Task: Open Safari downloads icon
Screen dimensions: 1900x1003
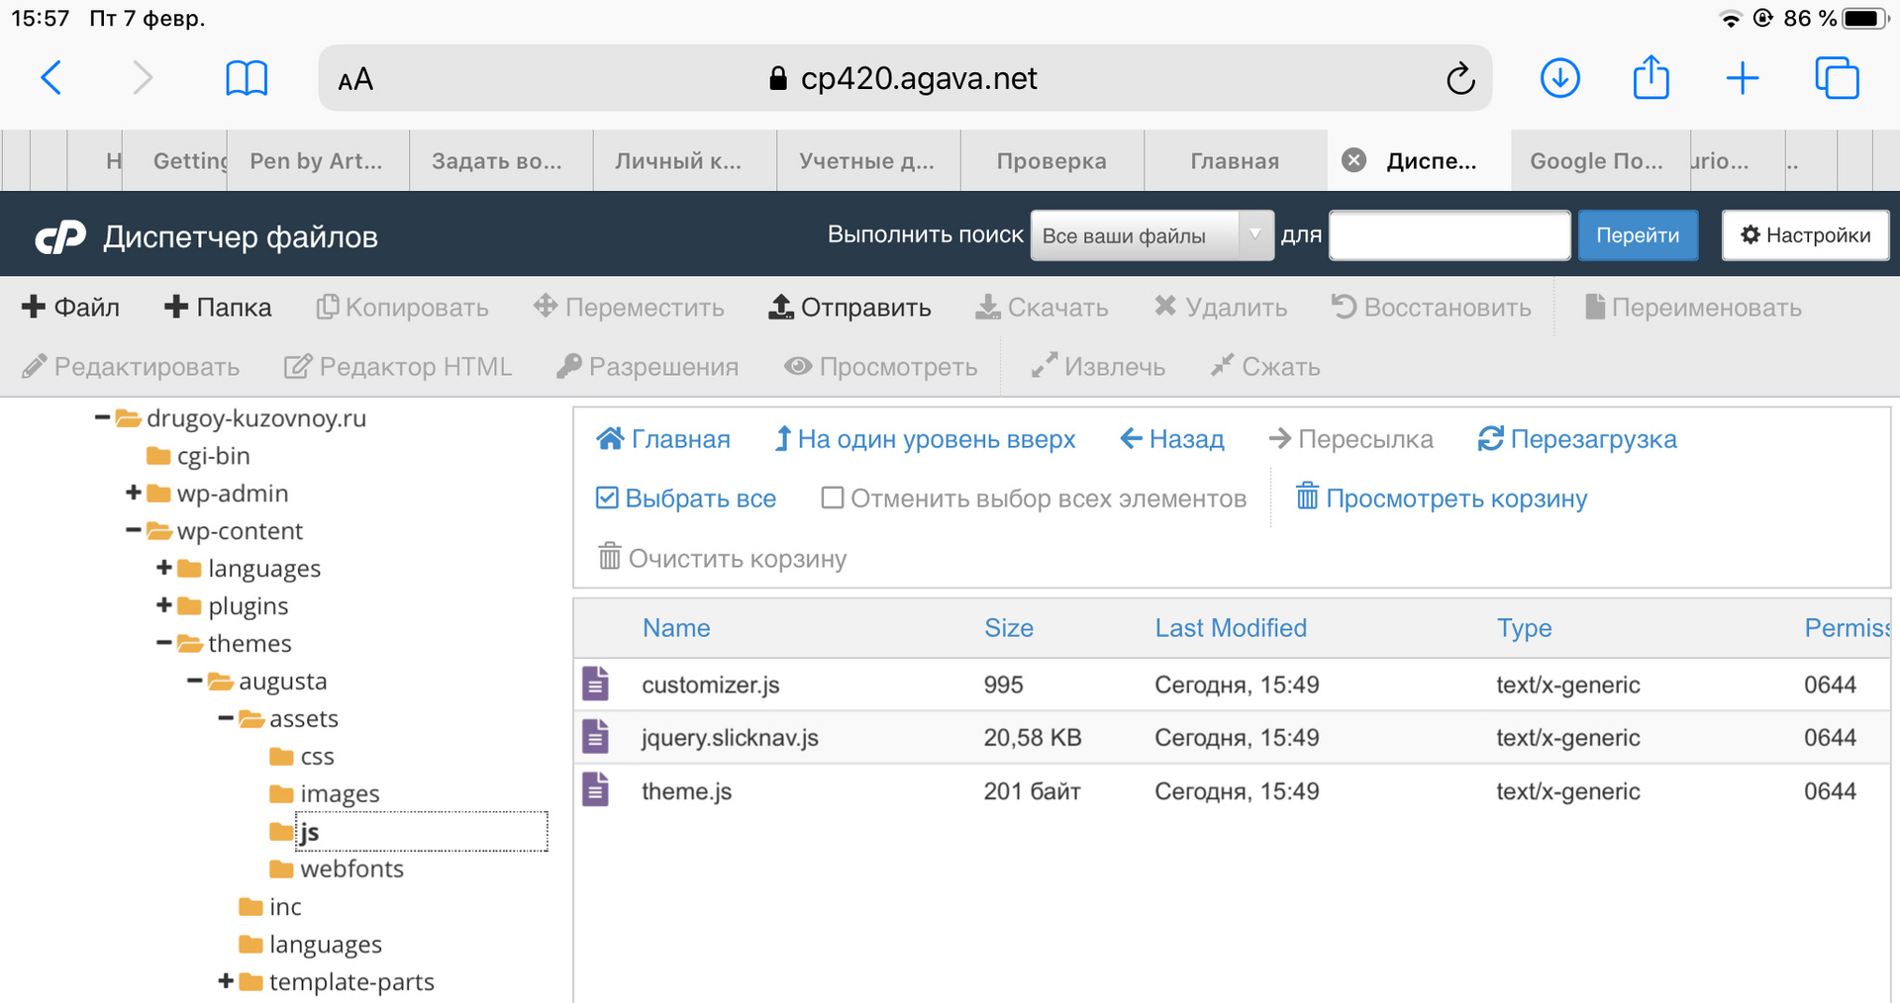Action: (x=1560, y=78)
